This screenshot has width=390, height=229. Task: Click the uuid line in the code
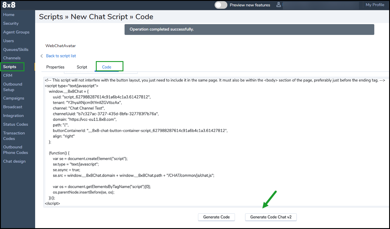(102, 97)
